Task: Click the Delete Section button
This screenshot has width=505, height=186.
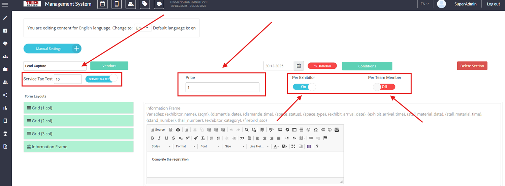Action: point(472,66)
